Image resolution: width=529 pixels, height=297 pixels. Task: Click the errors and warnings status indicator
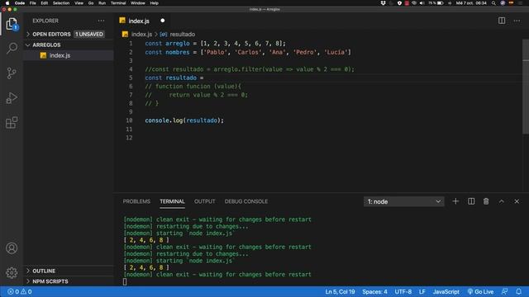(20, 291)
